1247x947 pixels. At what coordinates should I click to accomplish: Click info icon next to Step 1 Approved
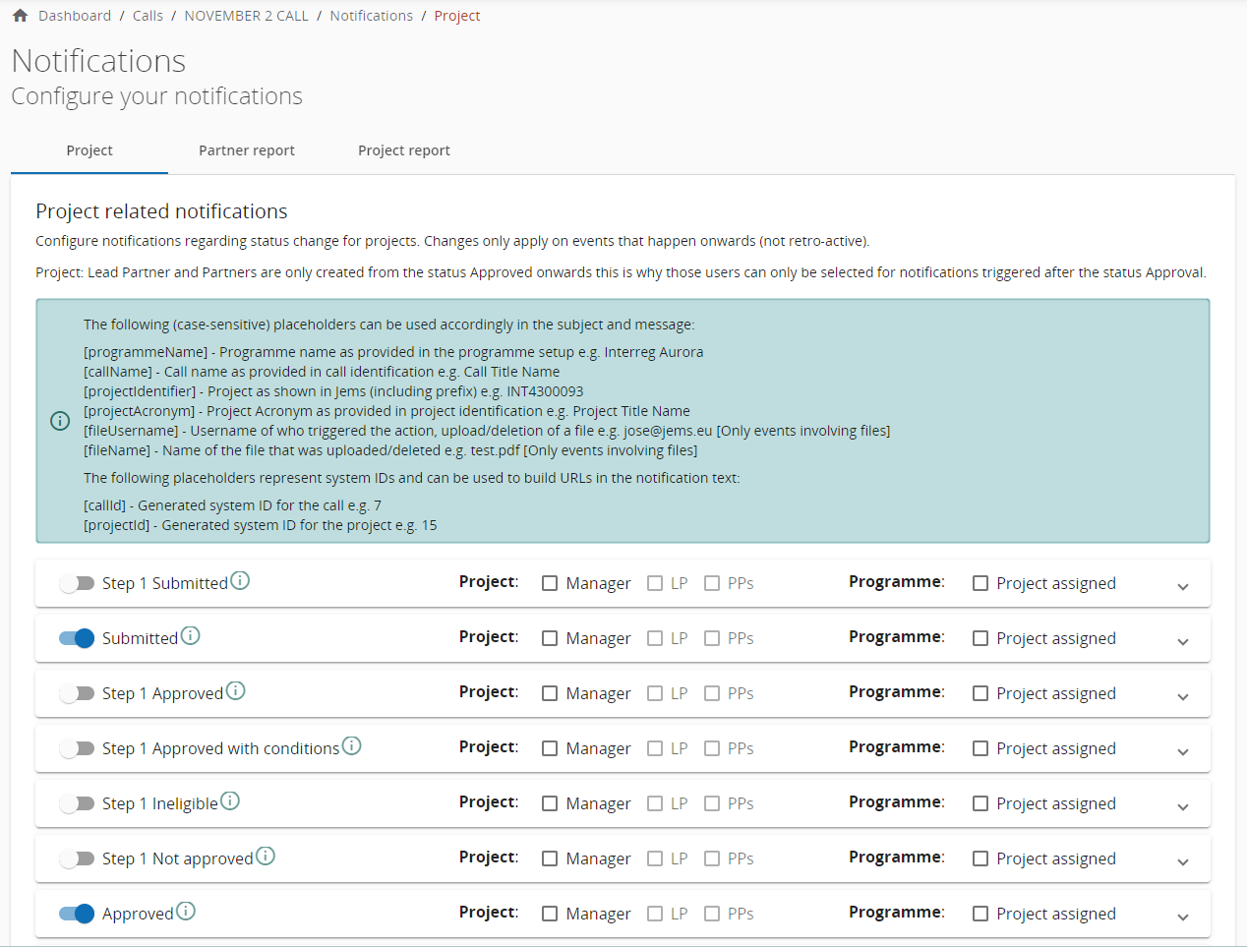pos(236,691)
